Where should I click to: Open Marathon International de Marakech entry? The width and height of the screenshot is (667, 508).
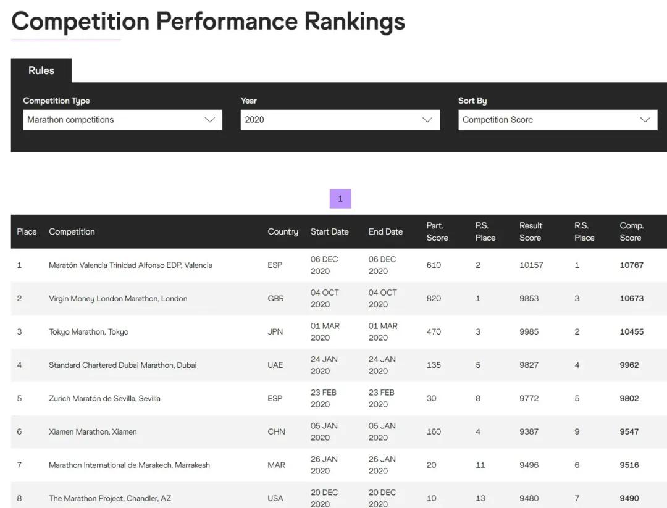[129, 465]
